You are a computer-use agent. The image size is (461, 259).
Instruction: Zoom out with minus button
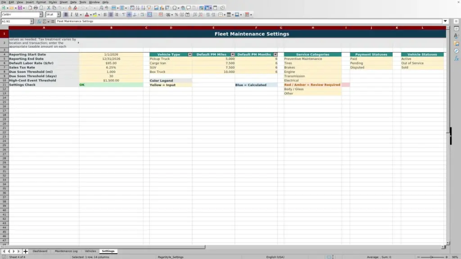(418, 257)
